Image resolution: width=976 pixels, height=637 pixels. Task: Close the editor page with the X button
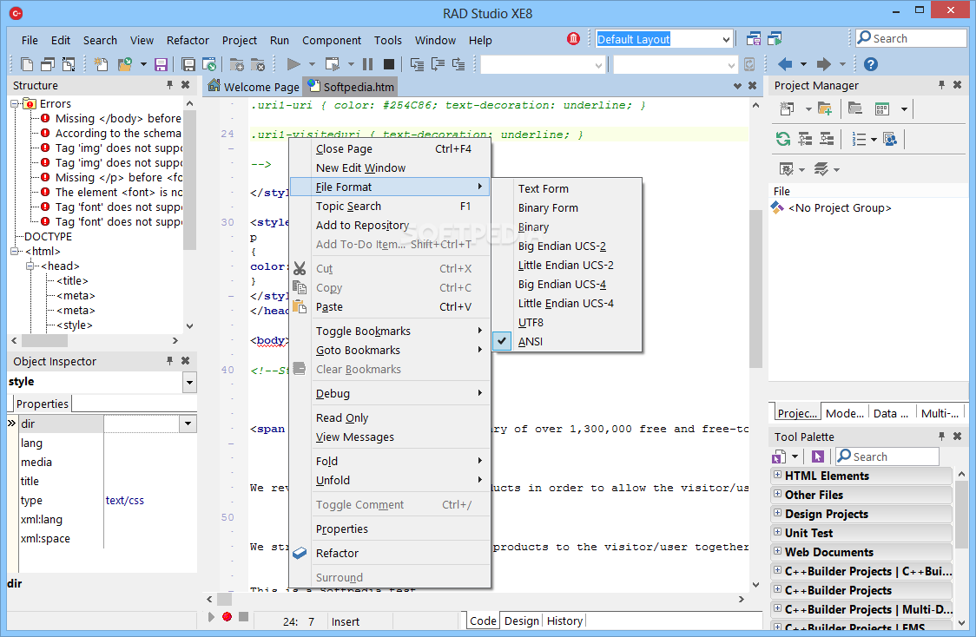(752, 86)
